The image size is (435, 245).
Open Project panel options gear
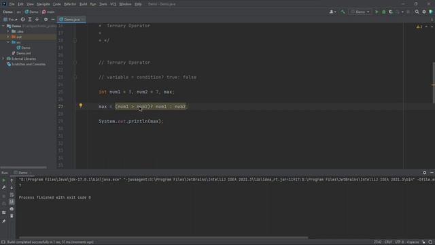pos(46,20)
